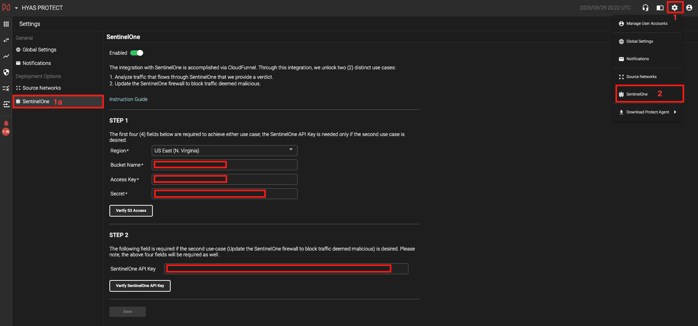Click the Bucket Name input field
Viewport: 698px width, 326px height.
tap(224, 165)
